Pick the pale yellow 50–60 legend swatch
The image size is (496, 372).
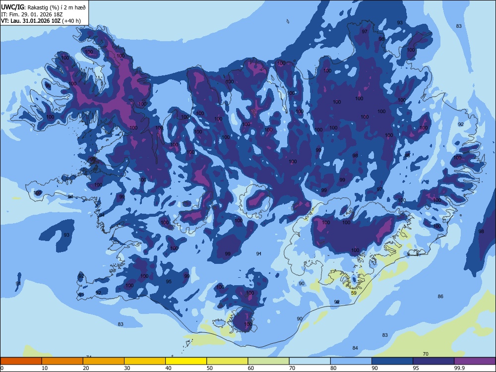pos(227,361)
